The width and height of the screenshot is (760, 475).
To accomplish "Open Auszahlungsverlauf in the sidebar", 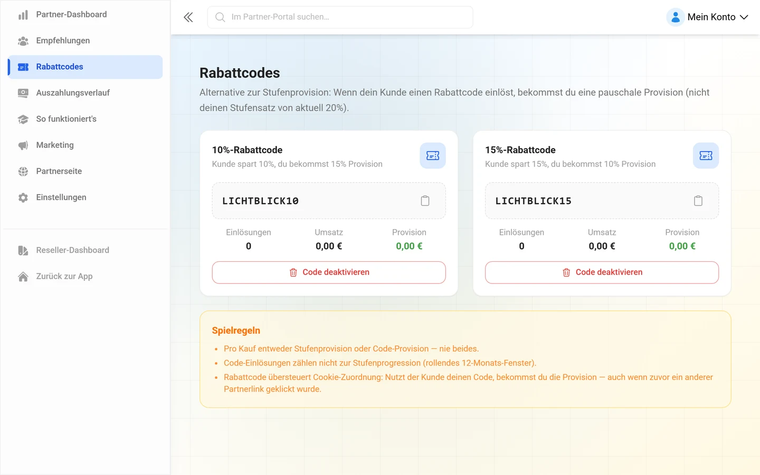I will [85, 93].
